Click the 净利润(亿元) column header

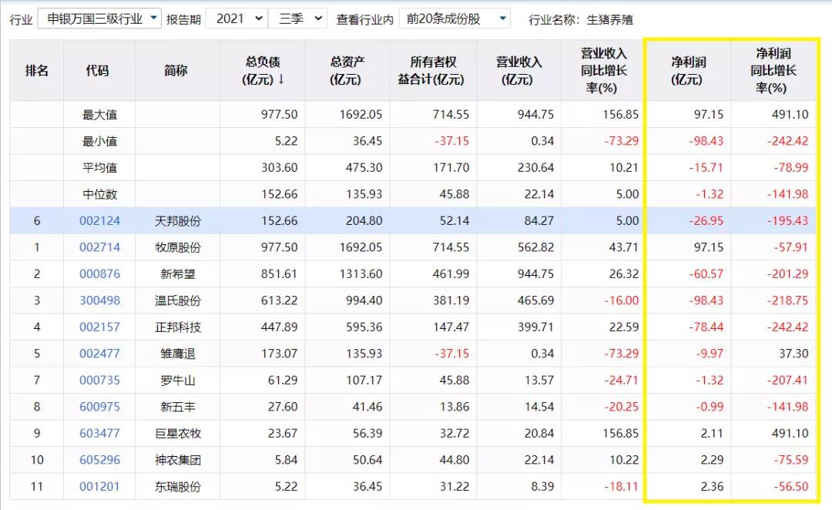click(x=688, y=71)
